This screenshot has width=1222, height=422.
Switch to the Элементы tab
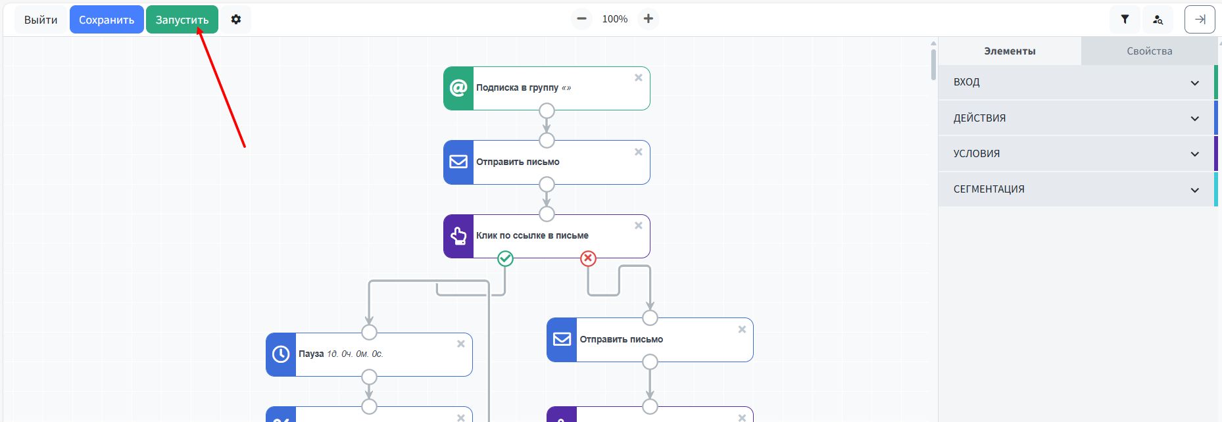click(1010, 51)
